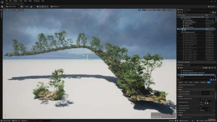The height and width of the screenshot is (122, 217).
Task: Choose the Translate move tool in viewport
Action: [141, 10]
